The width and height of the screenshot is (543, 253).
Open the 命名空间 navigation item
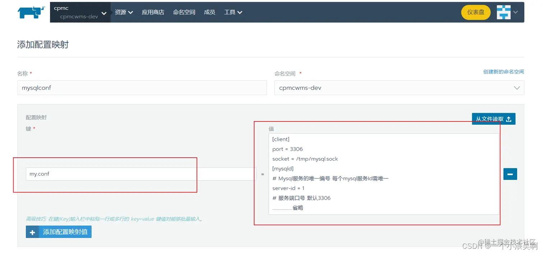tap(184, 12)
